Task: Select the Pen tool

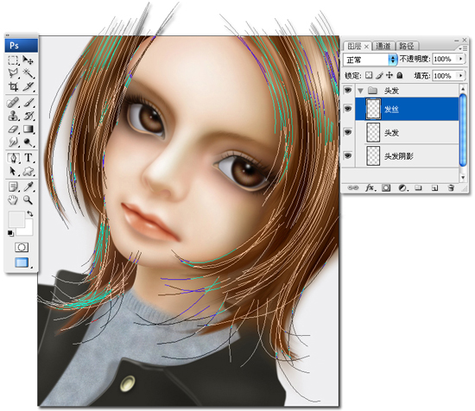Action: click(x=13, y=157)
